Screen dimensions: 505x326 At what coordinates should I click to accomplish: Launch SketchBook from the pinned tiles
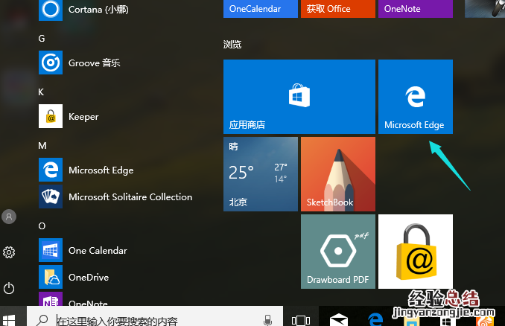point(337,173)
